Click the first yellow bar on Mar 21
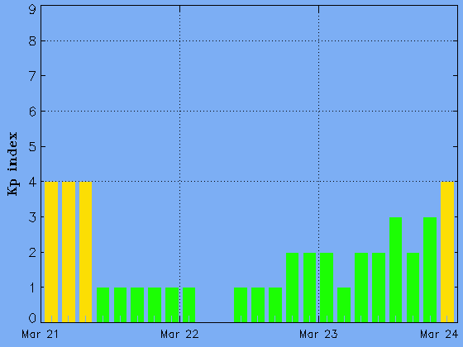The width and height of the screenshot is (463, 347). click(x=51, y=252)
